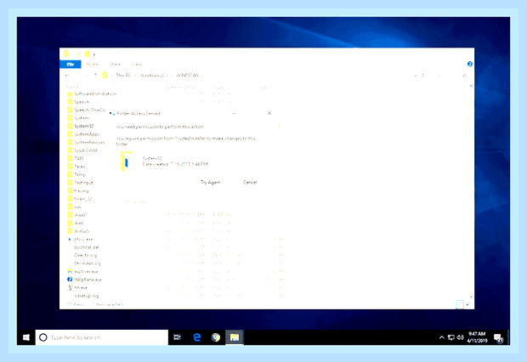Go back with the back arrow
The width and height of the screenshot is (527, 362).
(x=67, y=76)
